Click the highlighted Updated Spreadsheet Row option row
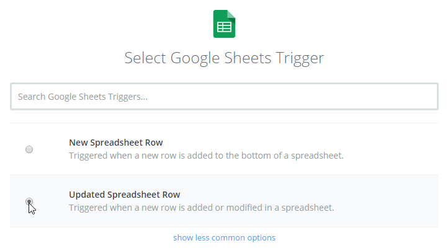The height and width of the screenshot is (251, 448). (x=224, y=201)
